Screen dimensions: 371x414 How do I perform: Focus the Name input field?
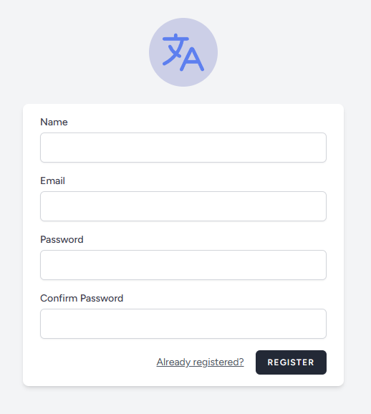pos(183,148)
